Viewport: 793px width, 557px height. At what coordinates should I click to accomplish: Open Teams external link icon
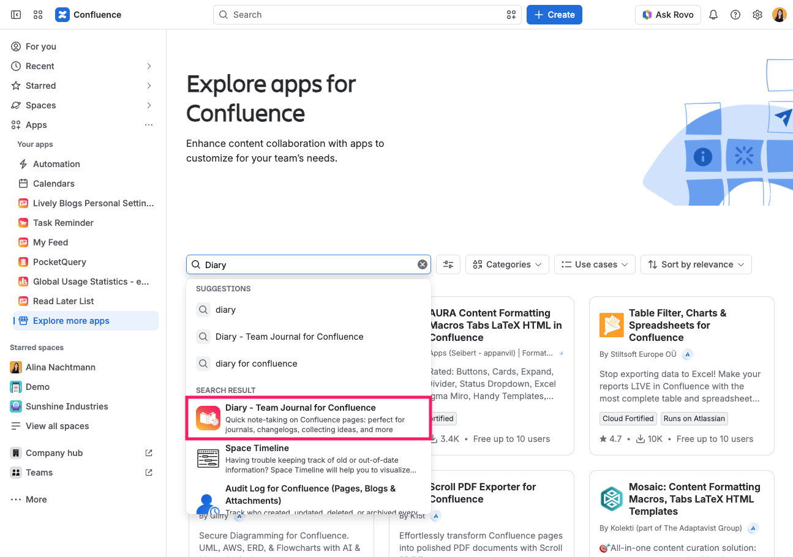pyautogui.click(x=149, y=473)
